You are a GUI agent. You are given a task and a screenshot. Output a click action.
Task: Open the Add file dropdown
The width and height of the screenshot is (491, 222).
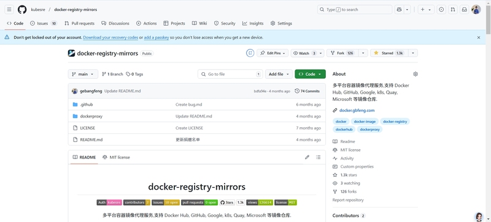click(x=279, y=74)
